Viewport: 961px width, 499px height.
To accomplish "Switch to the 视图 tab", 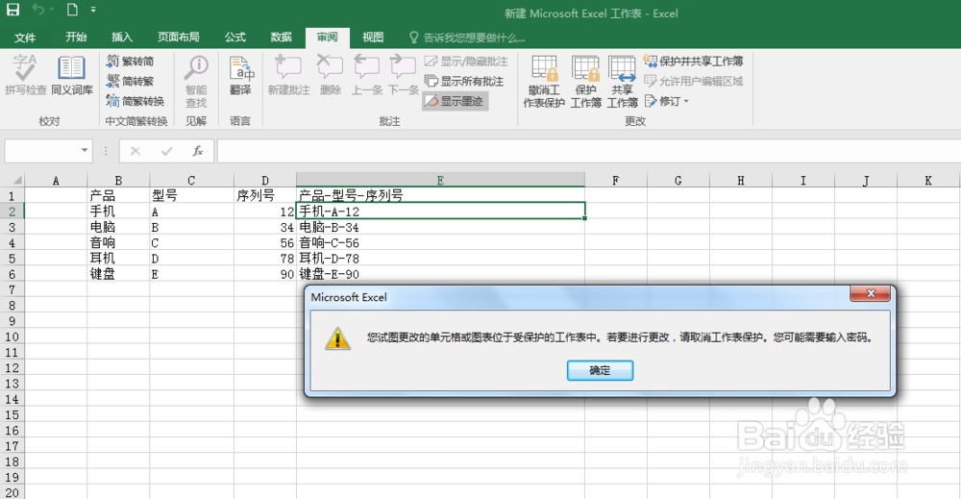I will [x=373, y=37].
